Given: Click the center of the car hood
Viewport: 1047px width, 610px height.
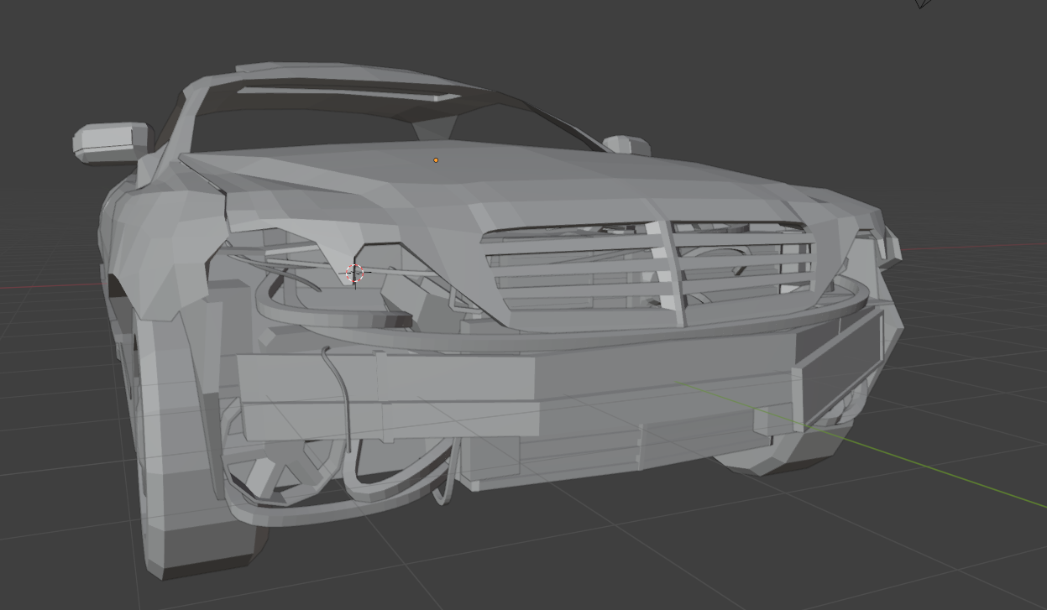Looking at the screenshot, I should pyautogui.click(x=470, y=180).
